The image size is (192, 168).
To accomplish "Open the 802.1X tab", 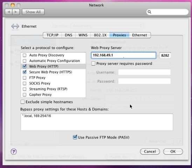I will click(100, 35).
